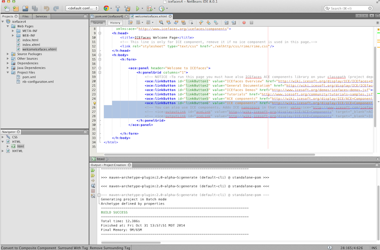Click the red macro recording button

tap(244, 23)
